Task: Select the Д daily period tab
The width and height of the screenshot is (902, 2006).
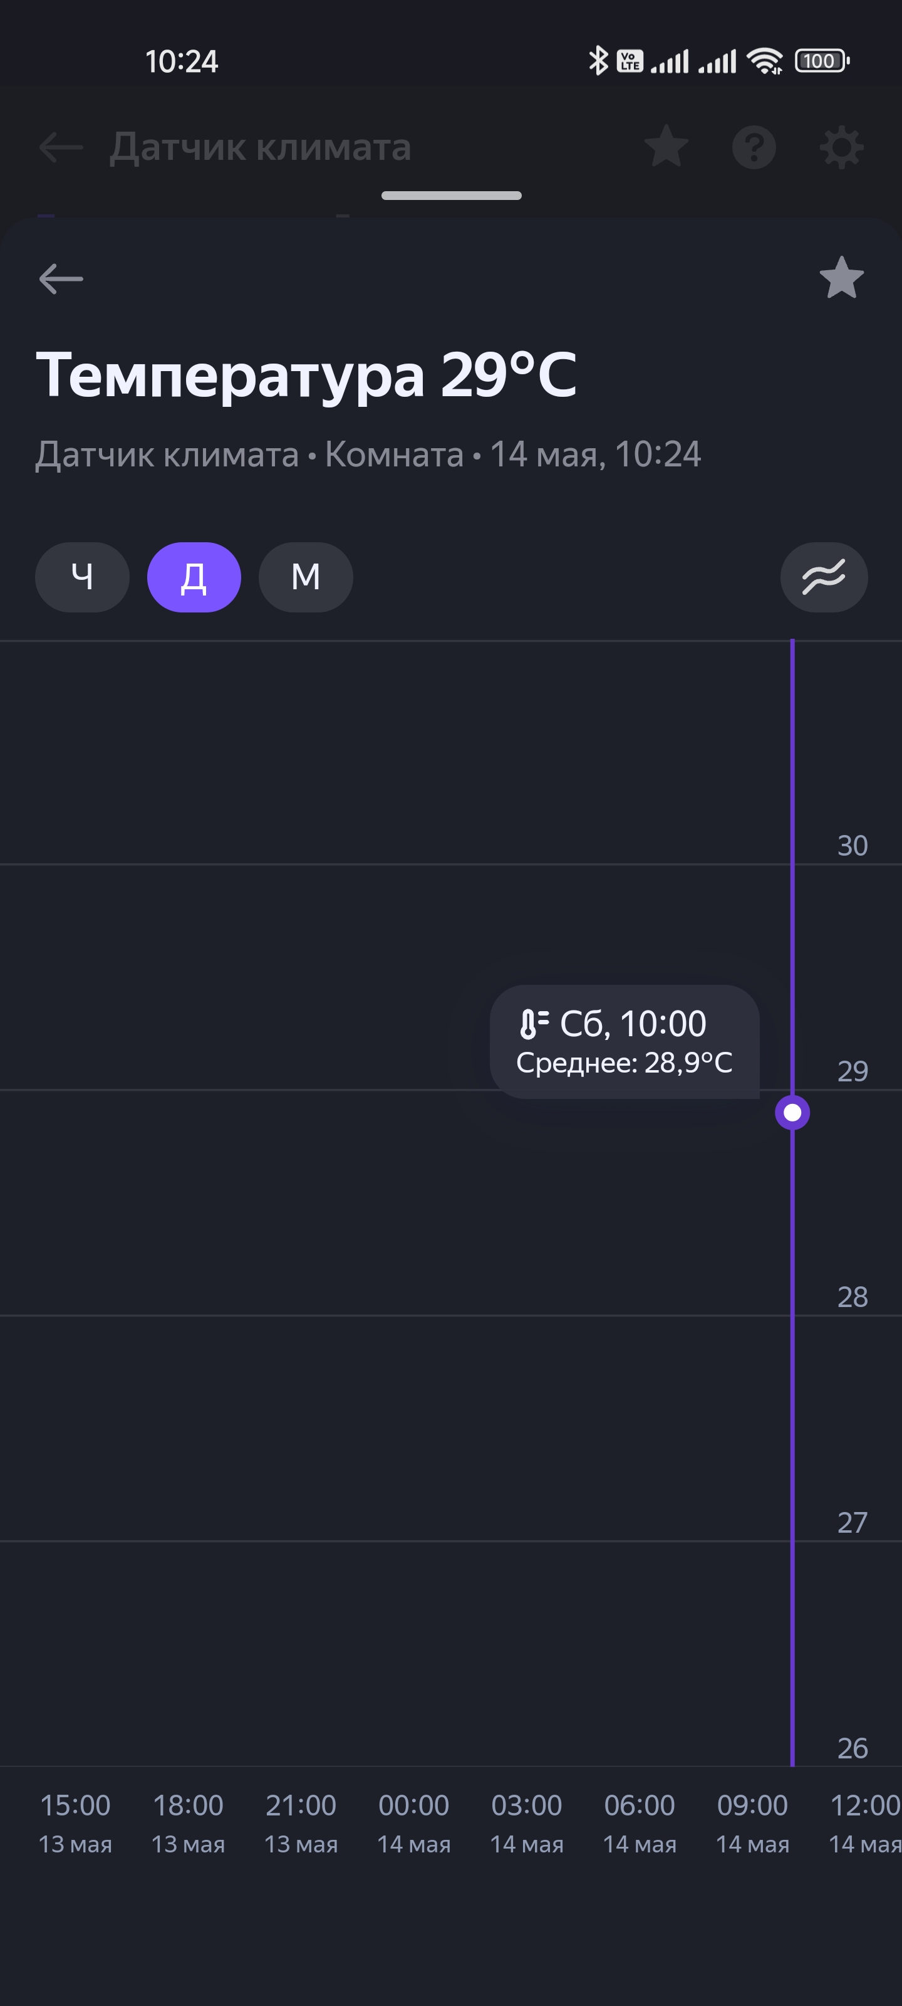Action: pos(194,577)
